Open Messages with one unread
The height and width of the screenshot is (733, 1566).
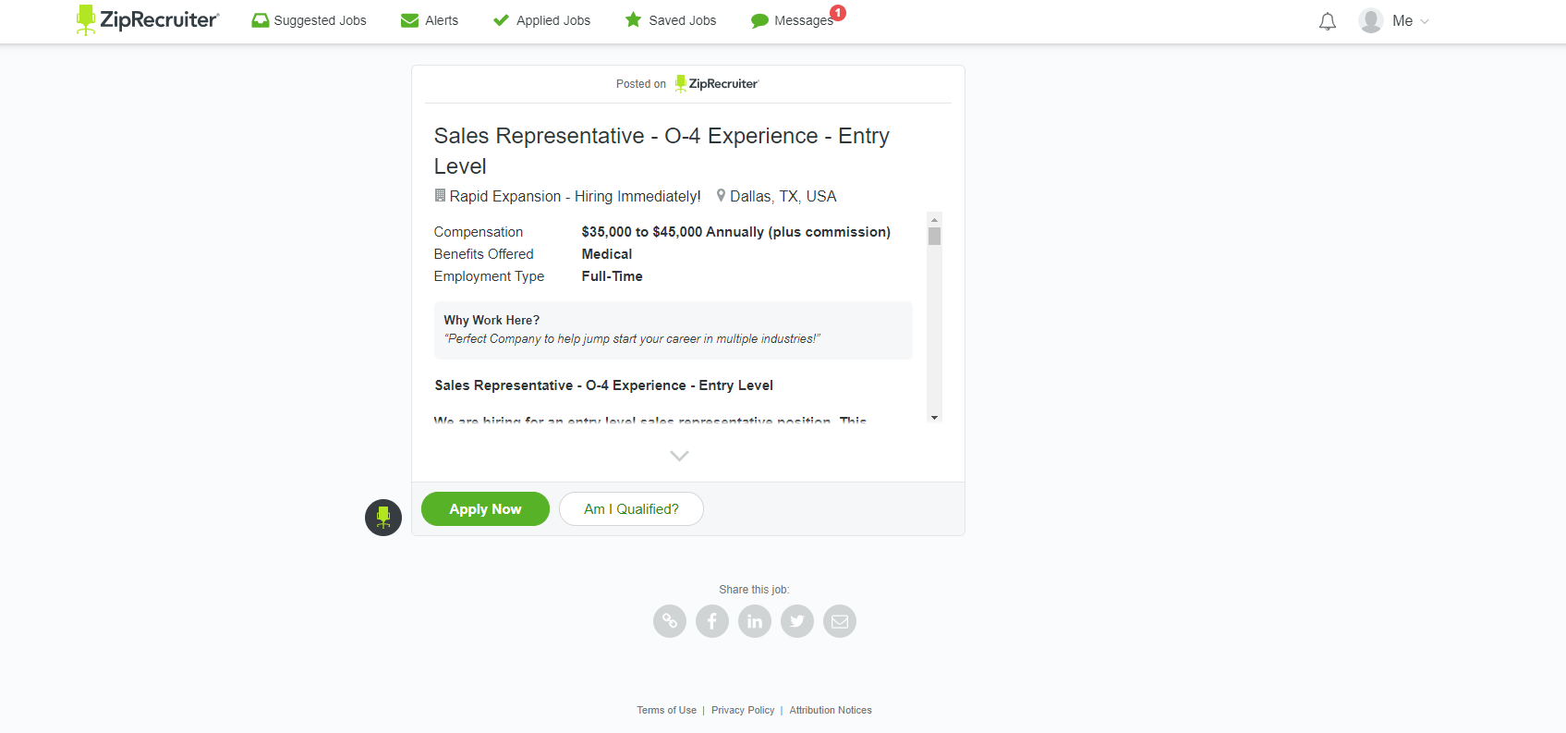coord(793,20)
